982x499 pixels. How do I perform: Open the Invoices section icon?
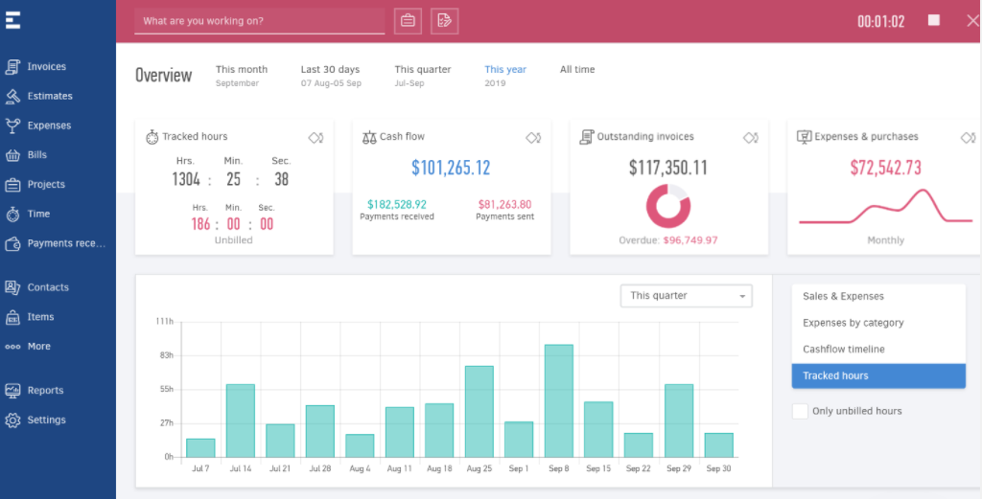pyautogui.click(x=12, y=66)
